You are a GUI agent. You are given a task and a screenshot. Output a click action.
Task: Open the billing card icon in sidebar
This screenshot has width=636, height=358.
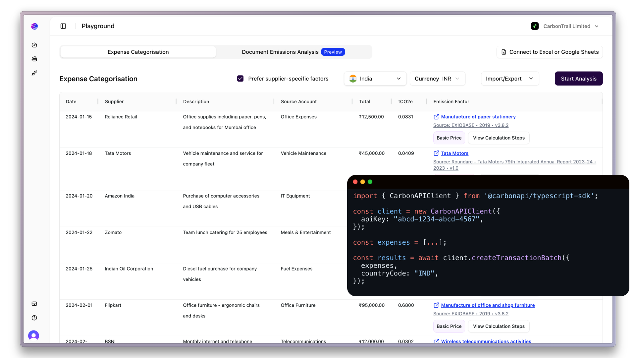point(34,304)
